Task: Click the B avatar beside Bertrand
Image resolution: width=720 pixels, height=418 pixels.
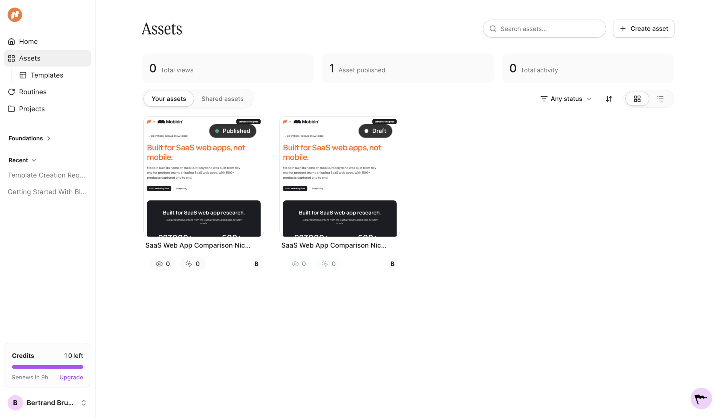Action: coord(15,403)
